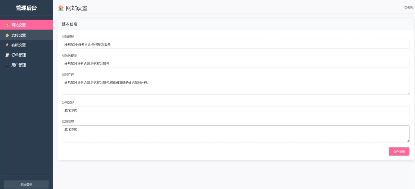Click the 管理后台 title in the sidebar
The width and height of the screenshot is (415, 189).
(x=26, y=8)
